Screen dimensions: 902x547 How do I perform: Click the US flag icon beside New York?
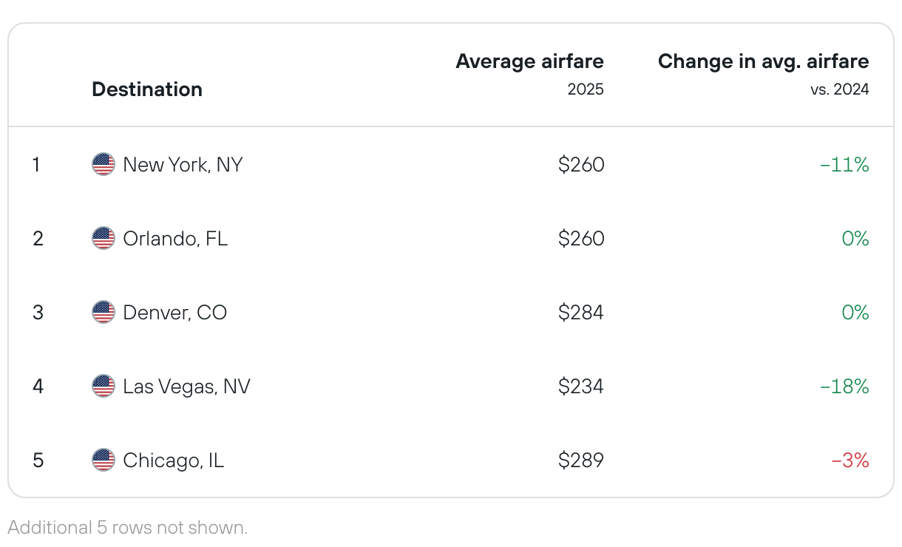coord(104,164)
